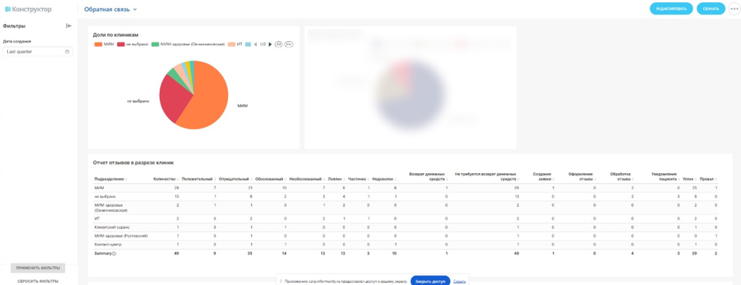
Task: Select МИМ-здоровье (Овчинниковская) table row name
Action: point(111,207)
